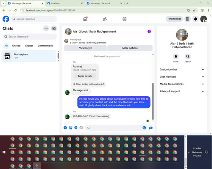
Task: Expand Media, files and links section
Action: [182, 84]
